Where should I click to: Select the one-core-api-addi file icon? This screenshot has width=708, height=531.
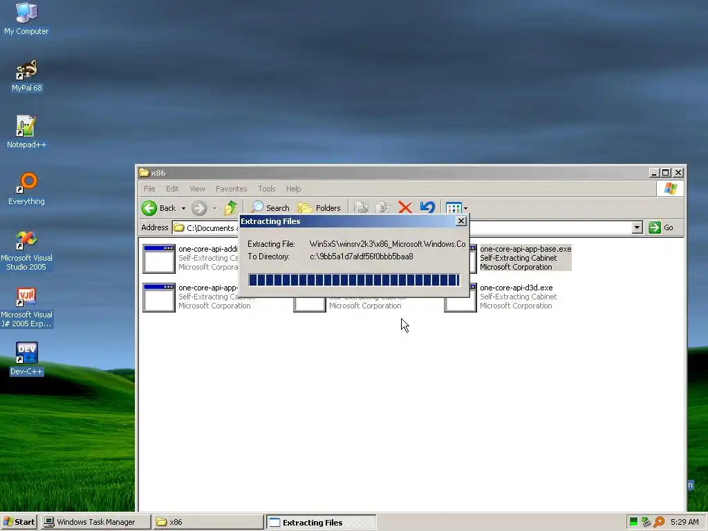pos(159,259)
